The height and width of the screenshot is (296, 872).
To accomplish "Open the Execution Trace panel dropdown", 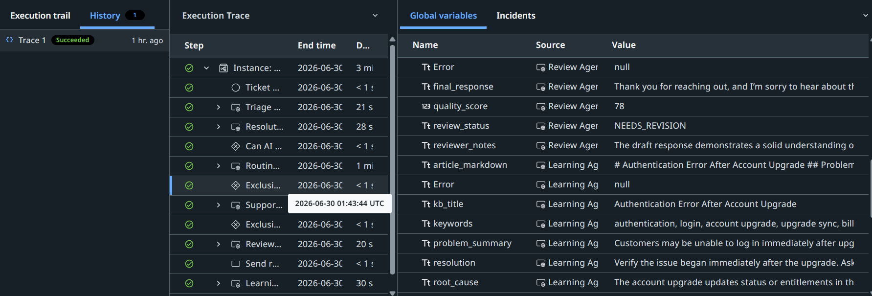I will point(375,16).
